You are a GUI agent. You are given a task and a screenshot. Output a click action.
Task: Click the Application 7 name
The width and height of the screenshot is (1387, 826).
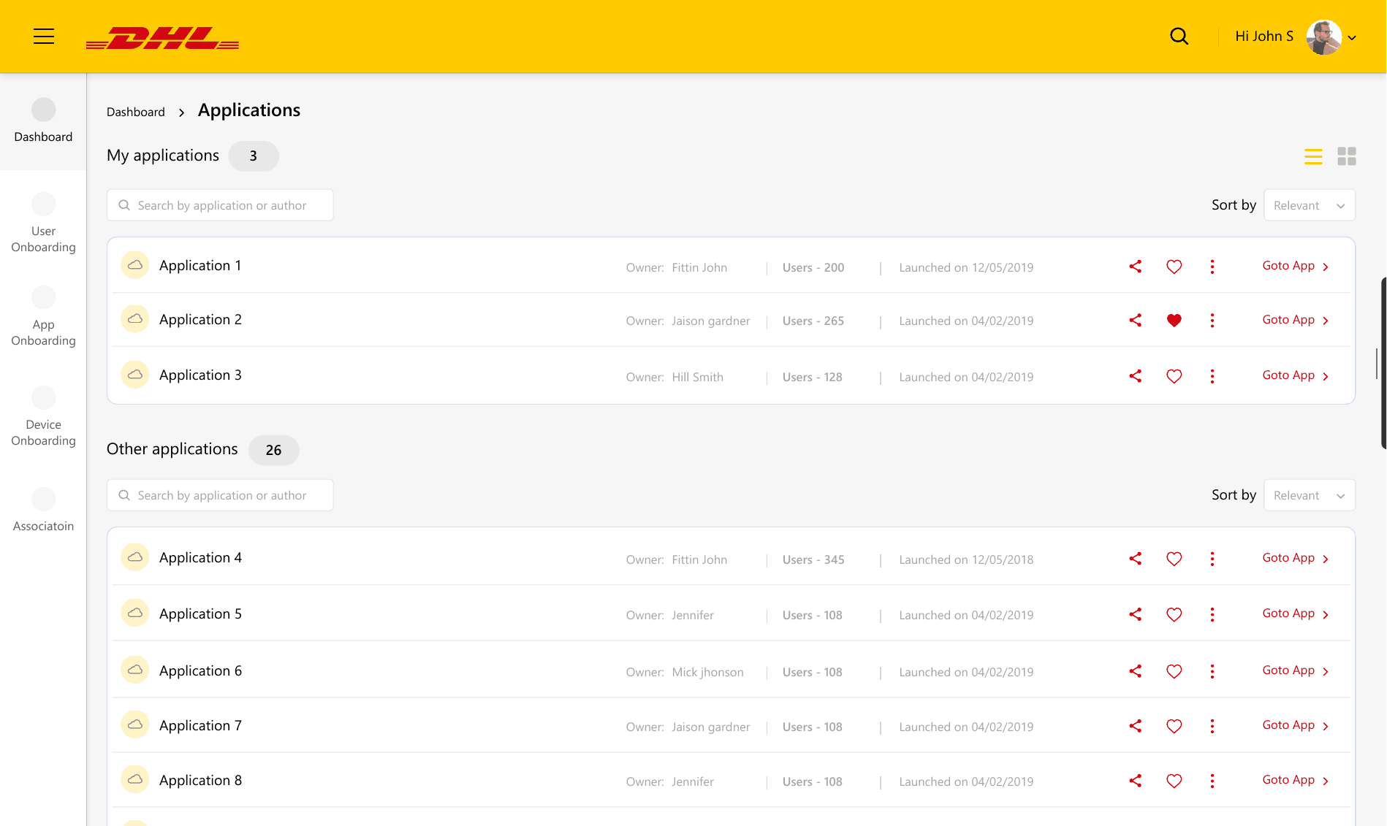point(200,725)
